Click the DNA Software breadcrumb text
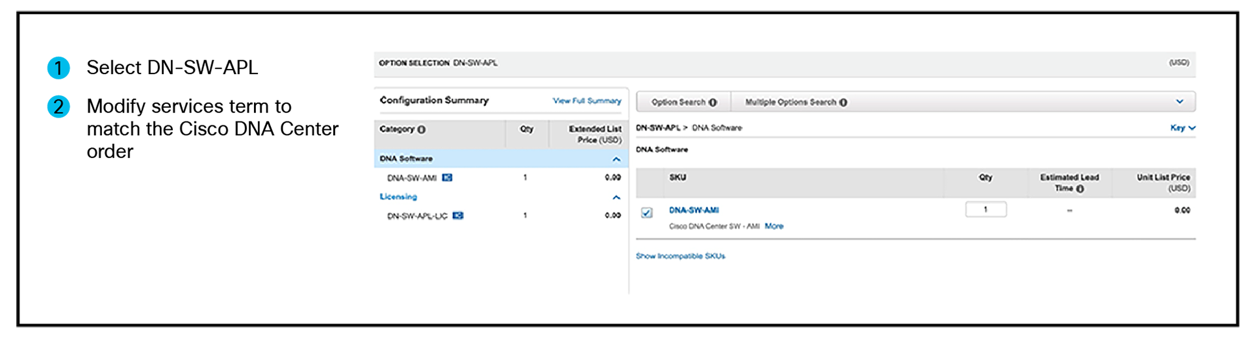 pos(717,128)
